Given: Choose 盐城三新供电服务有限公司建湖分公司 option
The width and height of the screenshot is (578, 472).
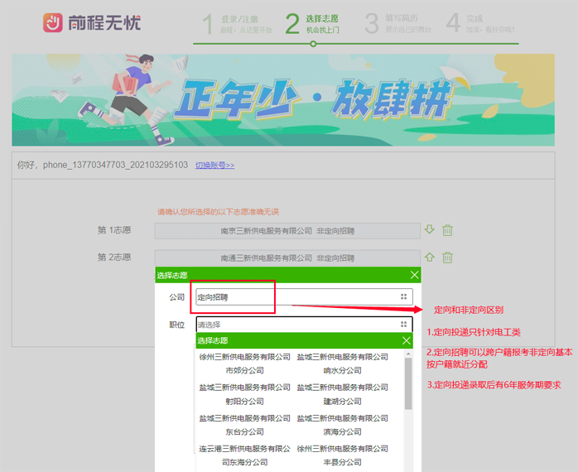Looking at the screenshot, I should tap(342, 393).
